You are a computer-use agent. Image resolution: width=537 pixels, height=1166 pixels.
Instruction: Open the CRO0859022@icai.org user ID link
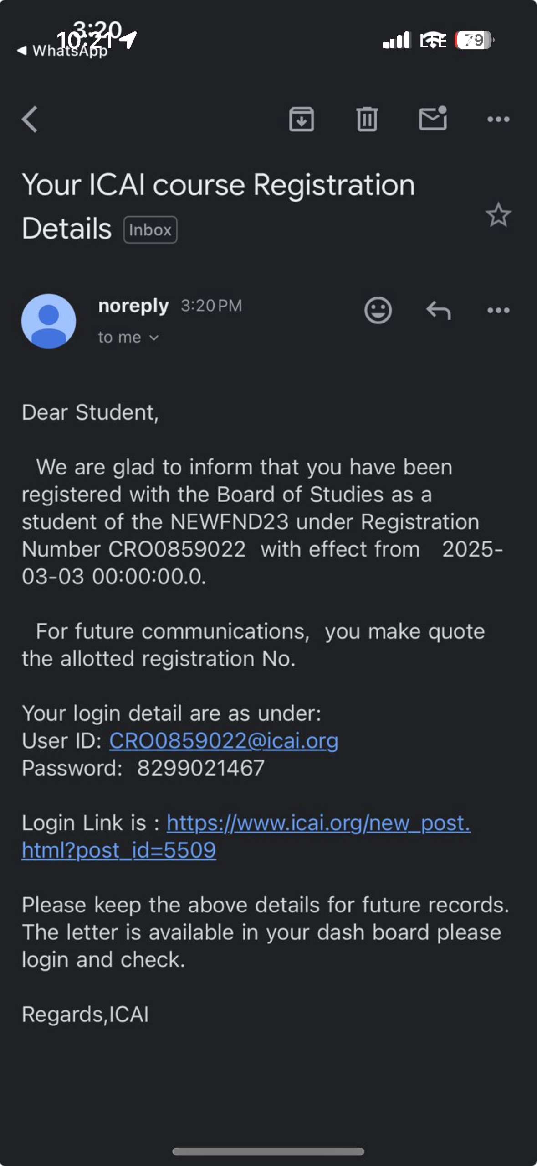[223, 741]
